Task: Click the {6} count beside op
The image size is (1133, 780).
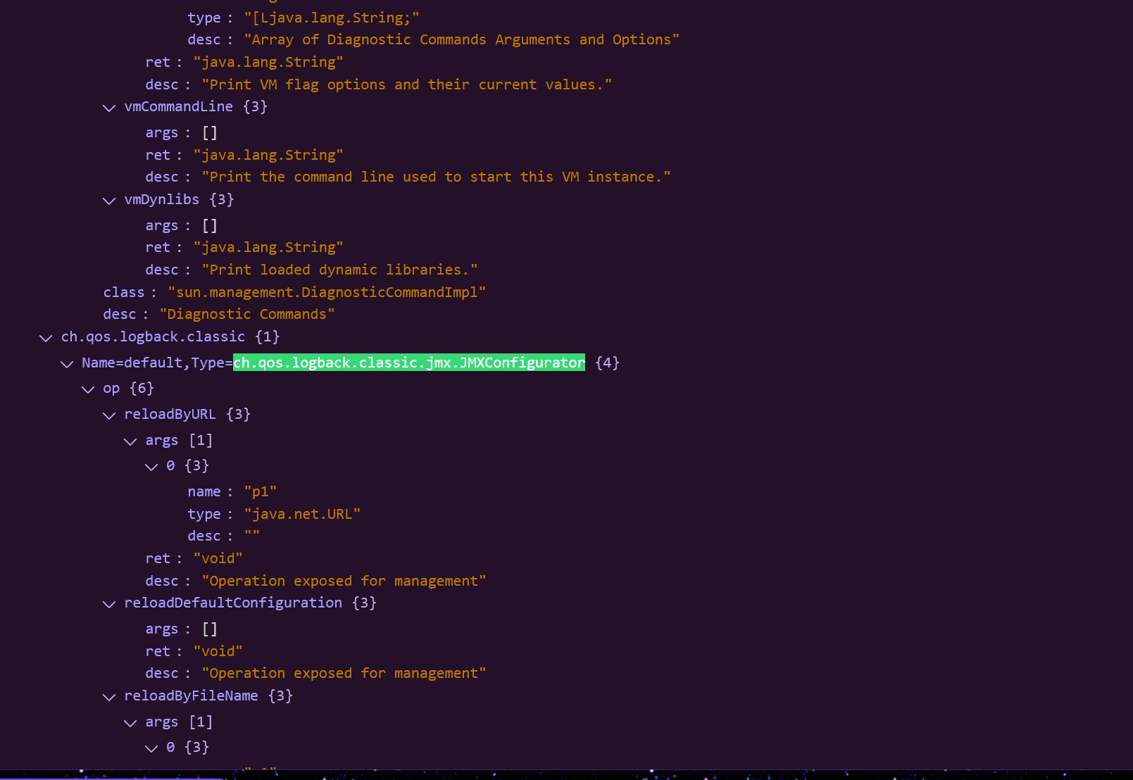Action: click(x=142, y=389)
